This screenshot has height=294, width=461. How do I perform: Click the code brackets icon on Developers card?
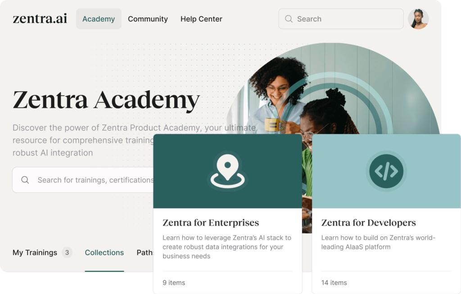pos(386,171)
